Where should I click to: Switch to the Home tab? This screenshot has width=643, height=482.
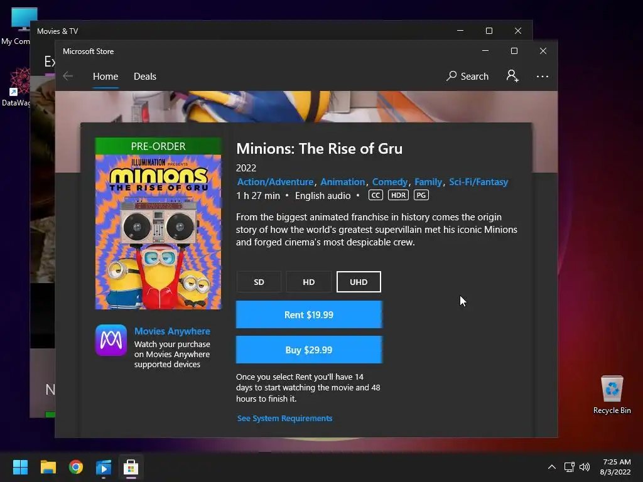[x=105, y=77]
